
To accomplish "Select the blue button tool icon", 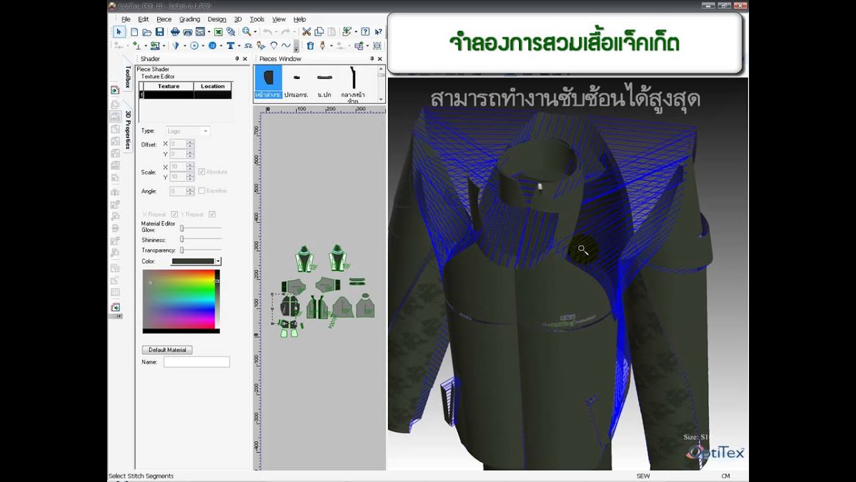I will (212, 46).
